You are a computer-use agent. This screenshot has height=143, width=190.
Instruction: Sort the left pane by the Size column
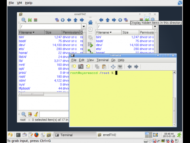tap(53, 33)
